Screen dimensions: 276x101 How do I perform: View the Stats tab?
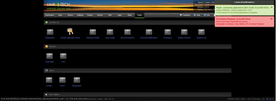[x=129, y=15]
